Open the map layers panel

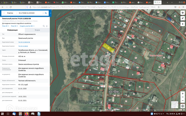pyautogui.click(x=183, y=13)
